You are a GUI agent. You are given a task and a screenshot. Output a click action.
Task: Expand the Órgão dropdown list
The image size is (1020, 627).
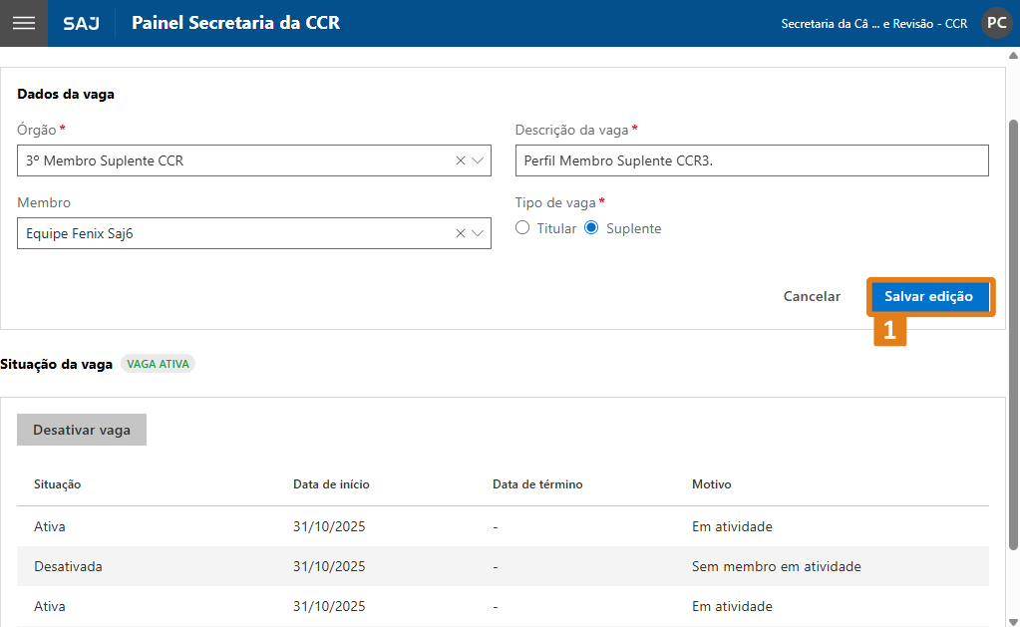478,160
